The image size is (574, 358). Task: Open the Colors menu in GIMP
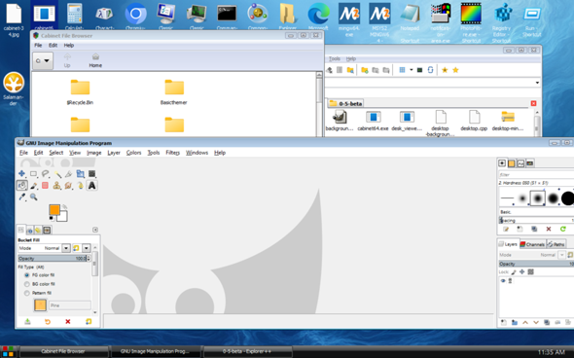click(133, 153)
